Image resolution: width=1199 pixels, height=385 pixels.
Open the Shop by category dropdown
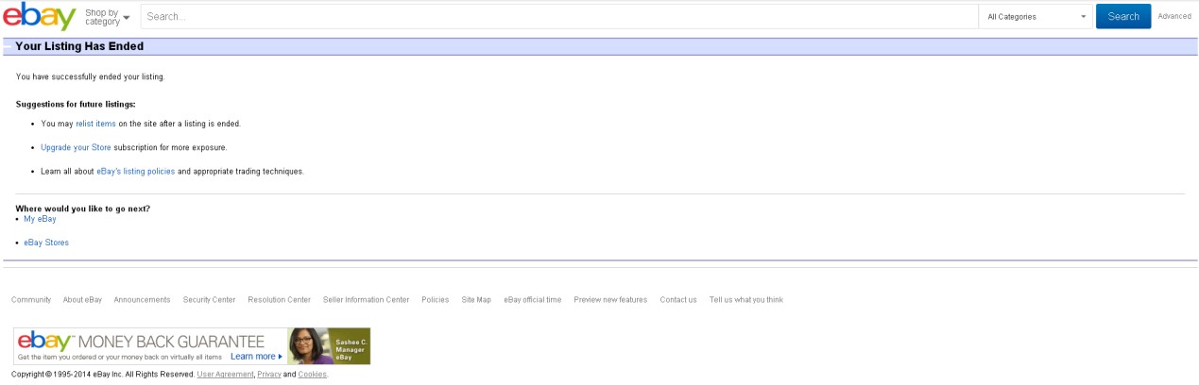click(x=107, y=17)
